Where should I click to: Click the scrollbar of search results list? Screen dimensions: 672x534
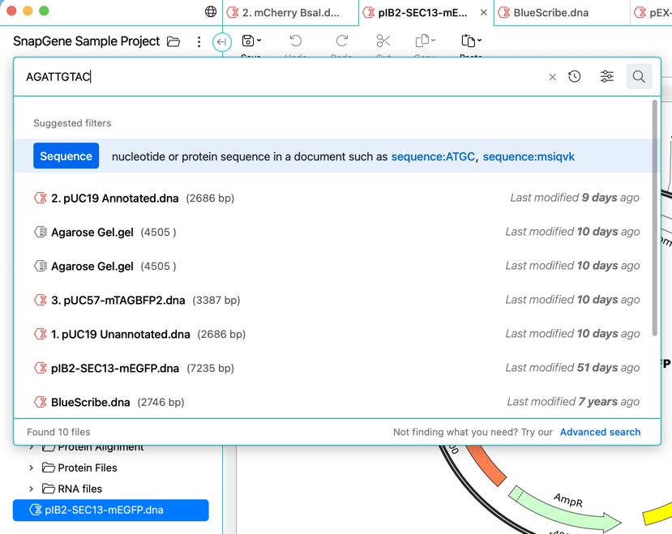point(654,218)
